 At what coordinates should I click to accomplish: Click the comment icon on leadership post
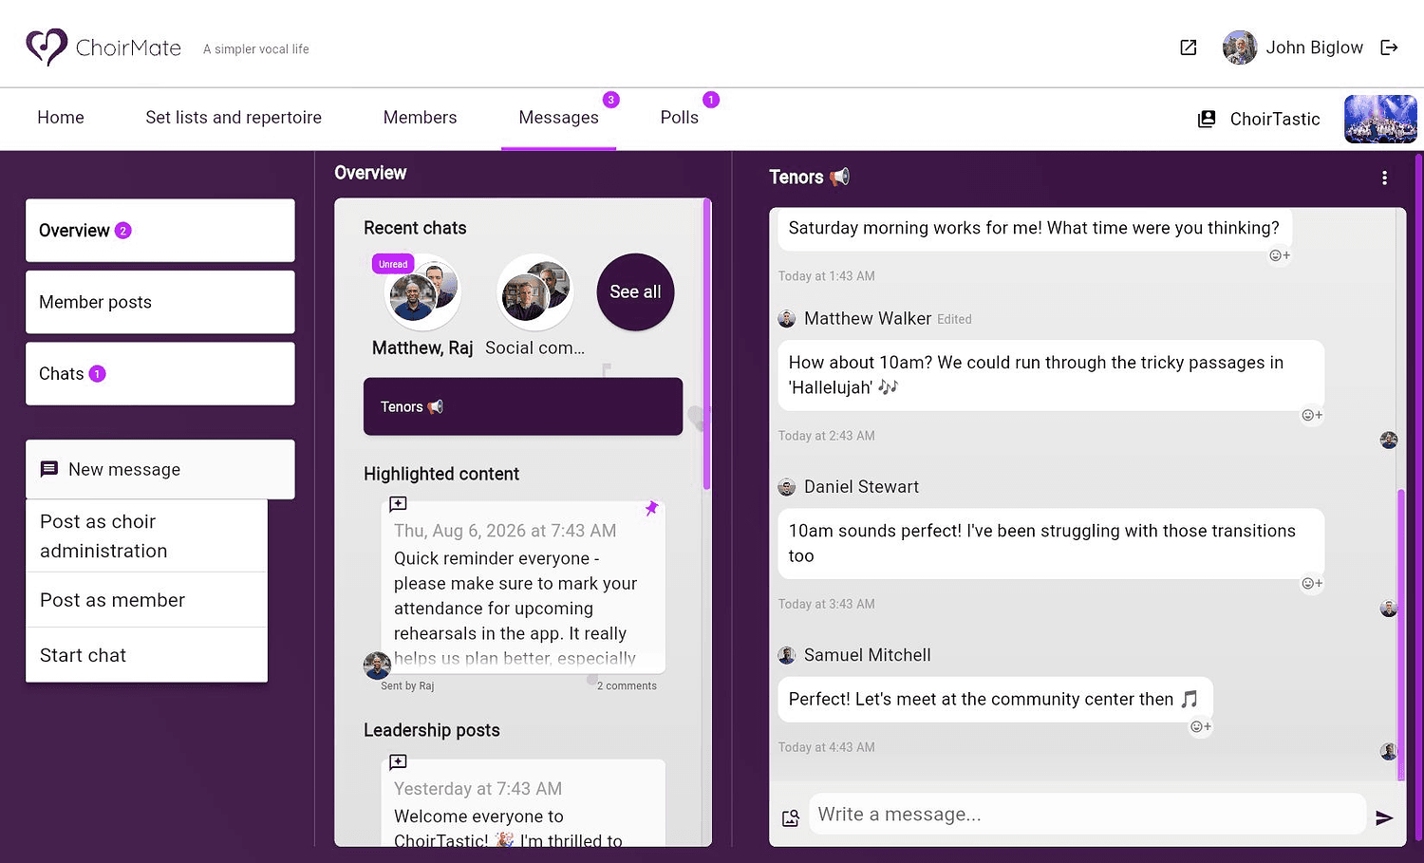(x=399, y=762)
